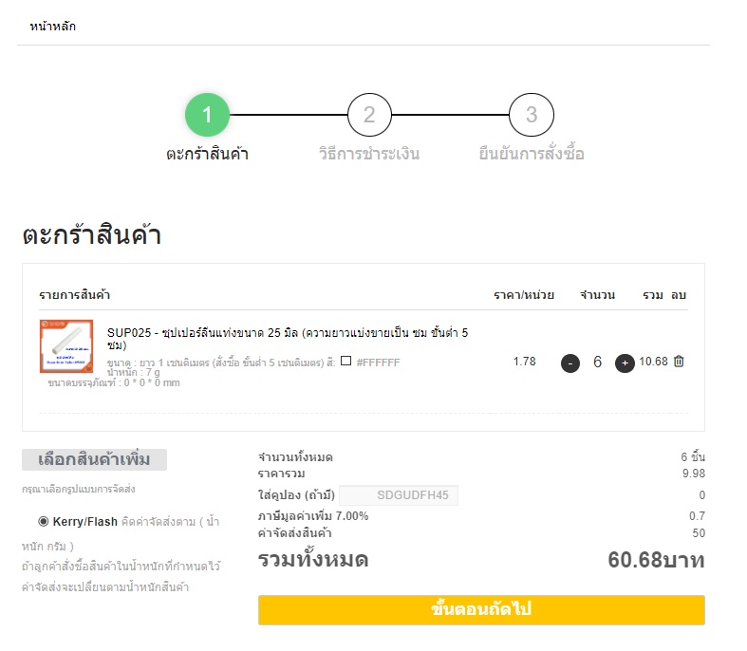The width and height of the screenshot is (747, 651).
Task: Focus the coupon code input field
Action: click(x=399, y=495)
